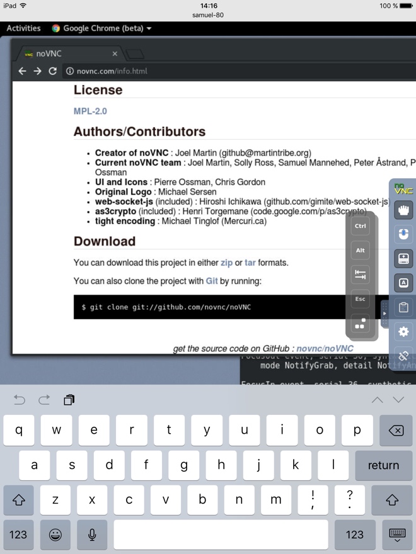Send Ctrl-Alt-Del with the bottom extra key
Screen dimensions: 416x554
tap(360, 324)
